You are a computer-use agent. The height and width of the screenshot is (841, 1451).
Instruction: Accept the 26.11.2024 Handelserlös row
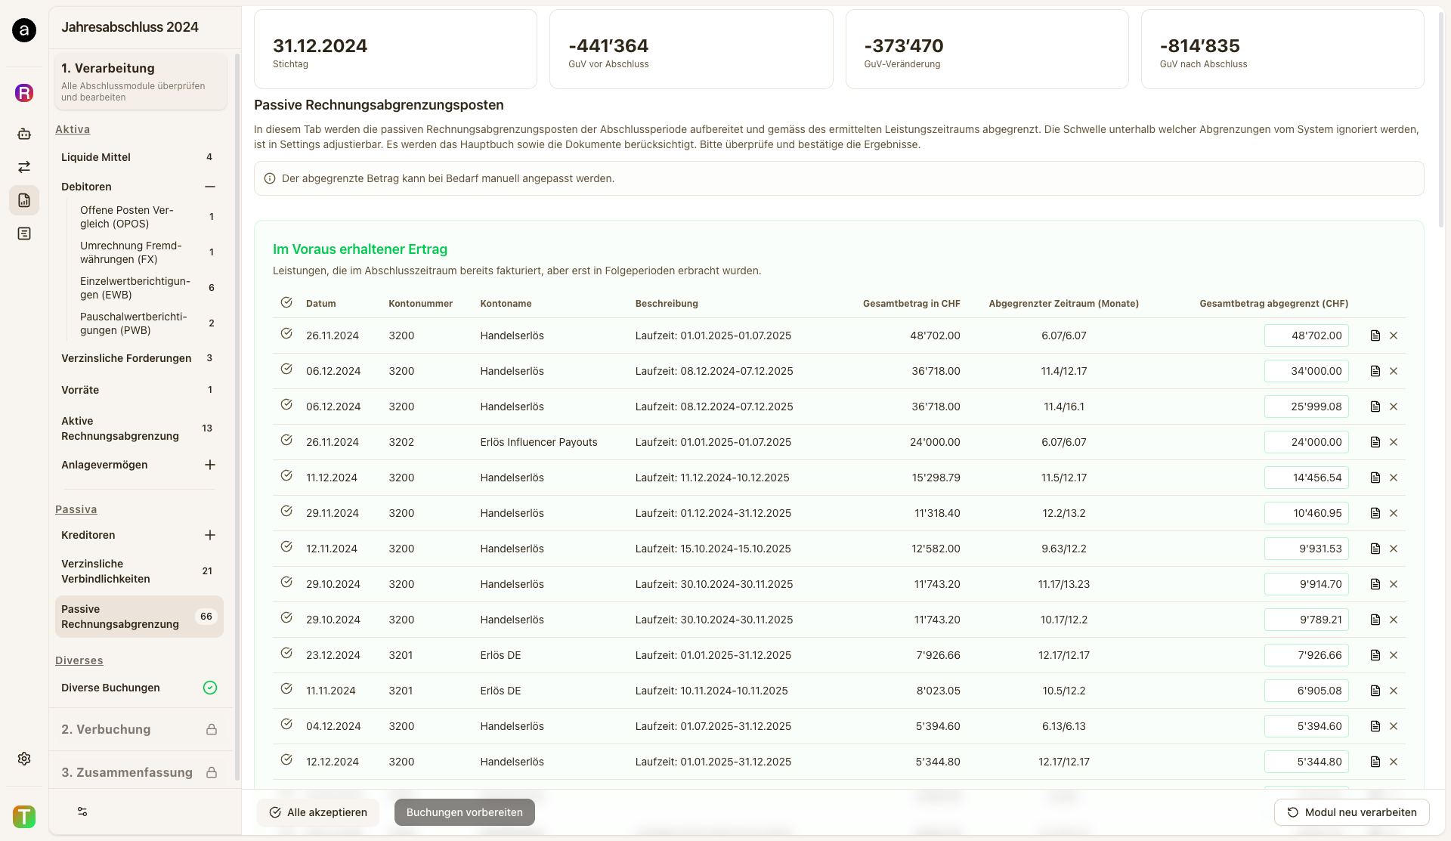(x=286, y=333)
